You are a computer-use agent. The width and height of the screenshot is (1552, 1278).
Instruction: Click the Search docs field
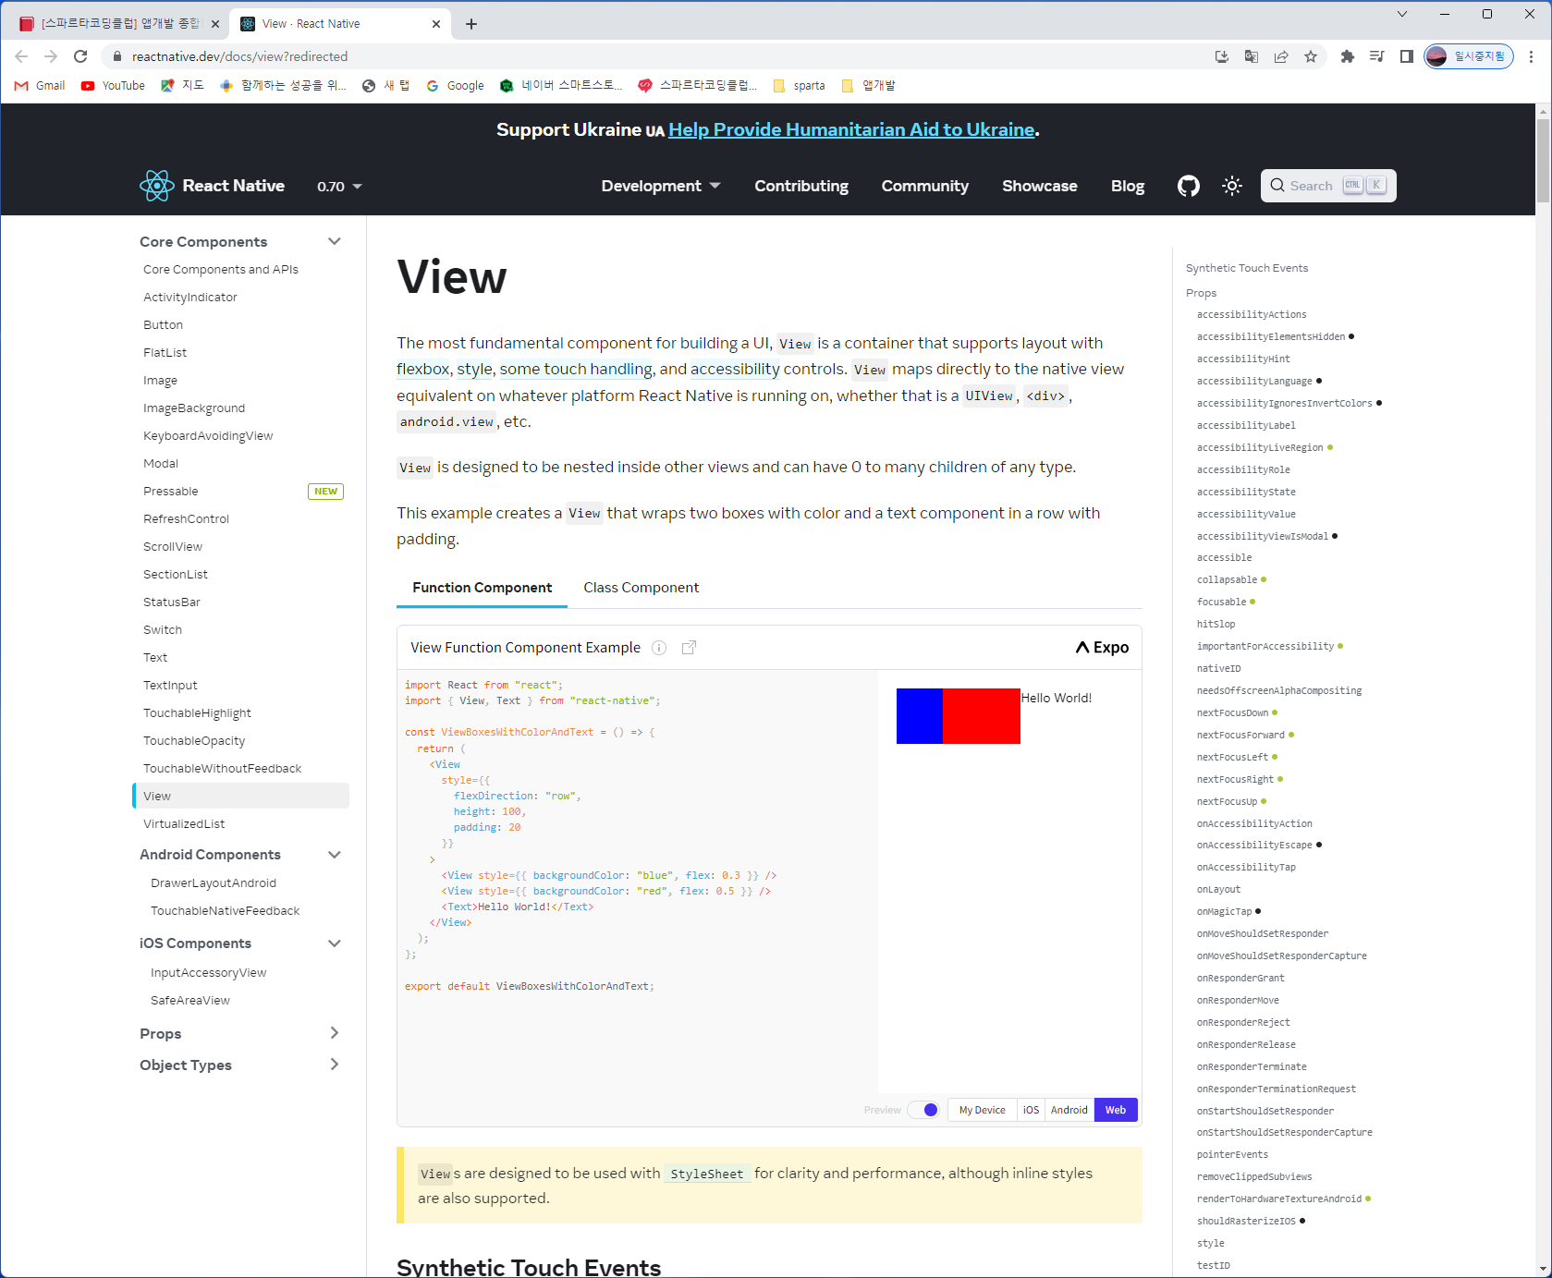pyautogui.click(x=1328, y=186)
